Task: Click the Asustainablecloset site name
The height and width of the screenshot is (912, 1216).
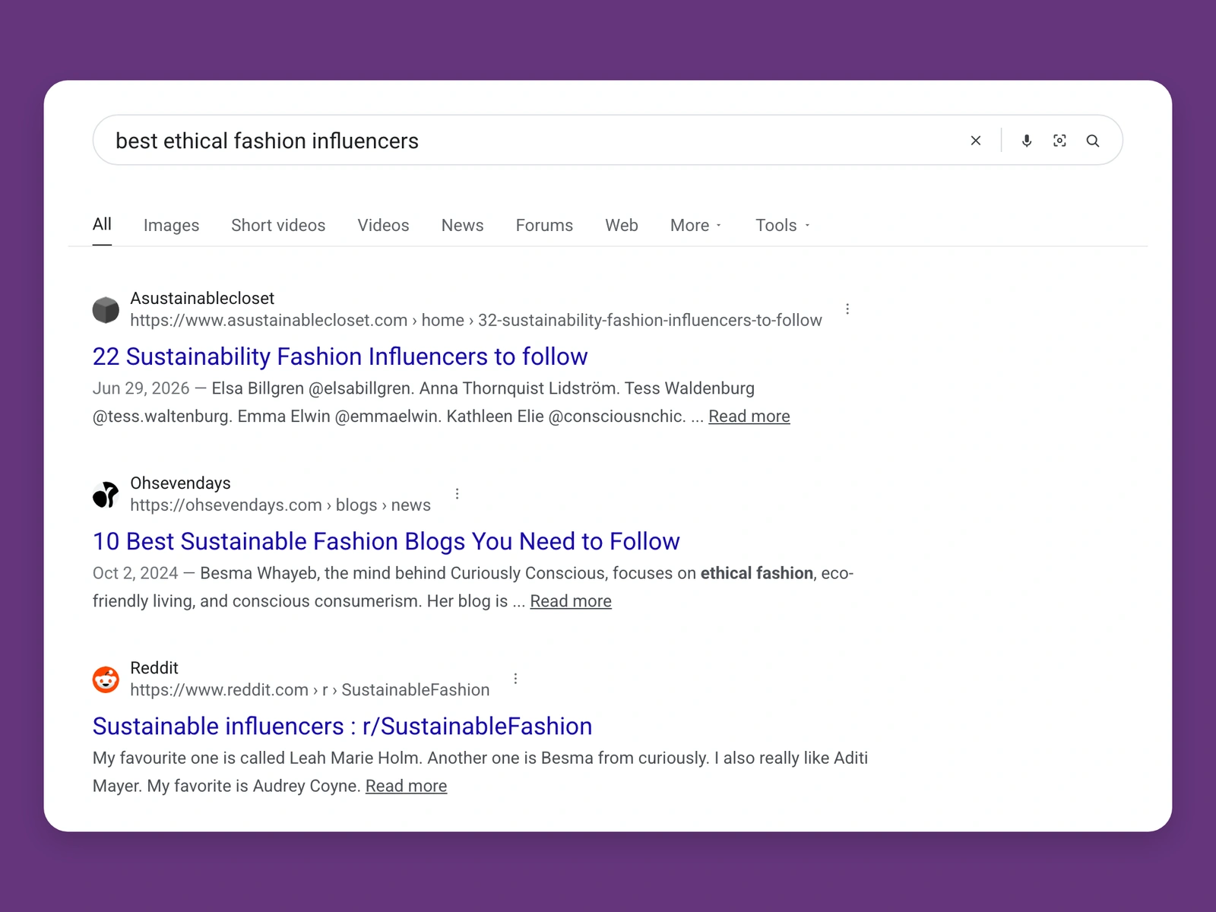Action: (202, 298)
